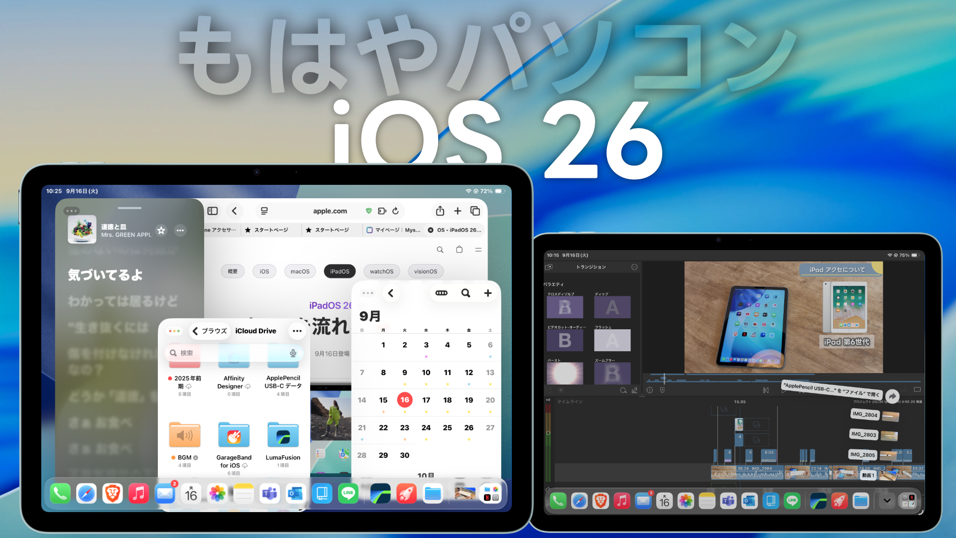
Task: Open LumaFusion library source switcher icon
Action: (549, 267)
